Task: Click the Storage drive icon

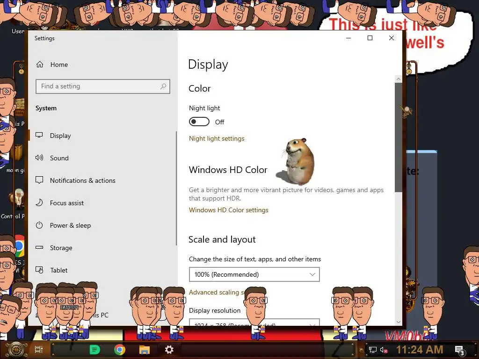Action: 39,247
